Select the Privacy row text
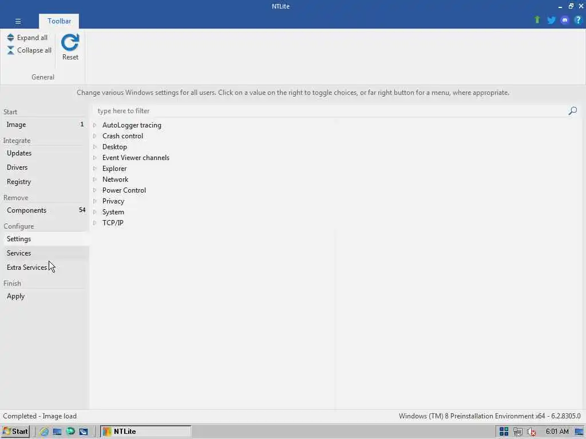The image size is (586, 439). pos(113,201)
